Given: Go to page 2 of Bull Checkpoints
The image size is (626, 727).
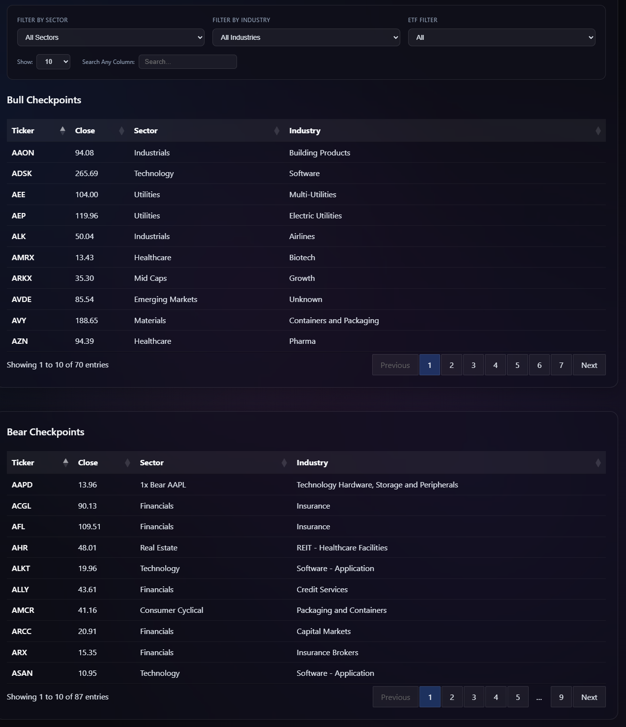Looking at the screenshot, I should click(451, 365).
